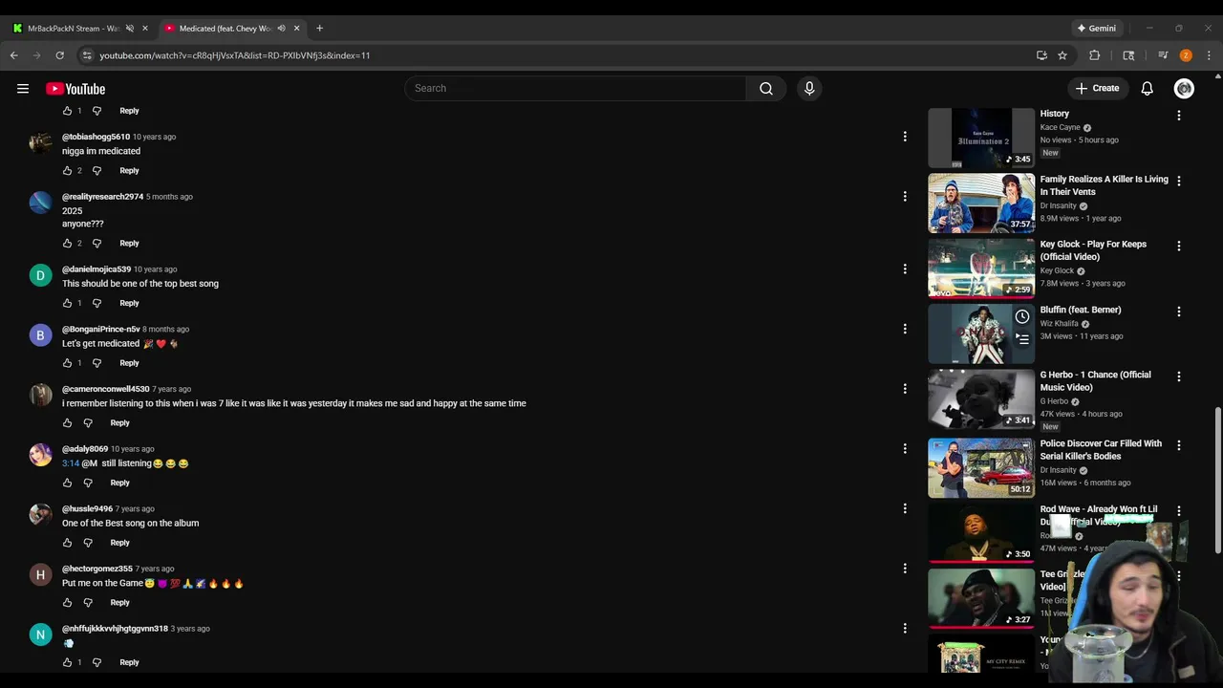The height and width of the screenshot is (688, 1223).
Task: Open more actions for 'History' video
Action: [x=1179, y=116]
